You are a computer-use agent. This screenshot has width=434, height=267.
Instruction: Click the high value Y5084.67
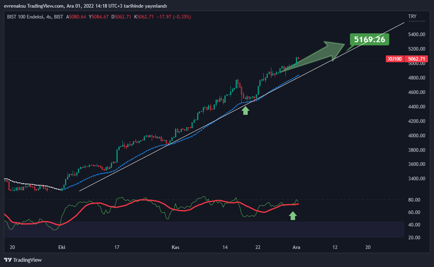click(x=98, y=17)
